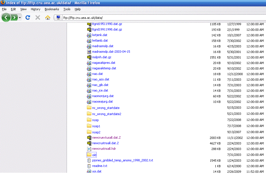Click the text icon beside pjones_gridded_temp_anoms file

pos(89,161)
